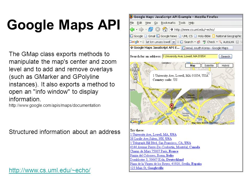Image resolution: width=251 pixels, height=188 pixels.
Task: Click the Google toolbar logo
Action: pyautogui.click(x=134, y=42)
